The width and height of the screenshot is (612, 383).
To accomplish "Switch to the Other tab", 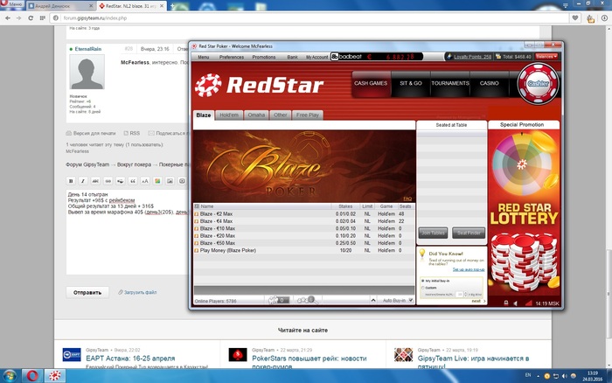I will point(281,115).
